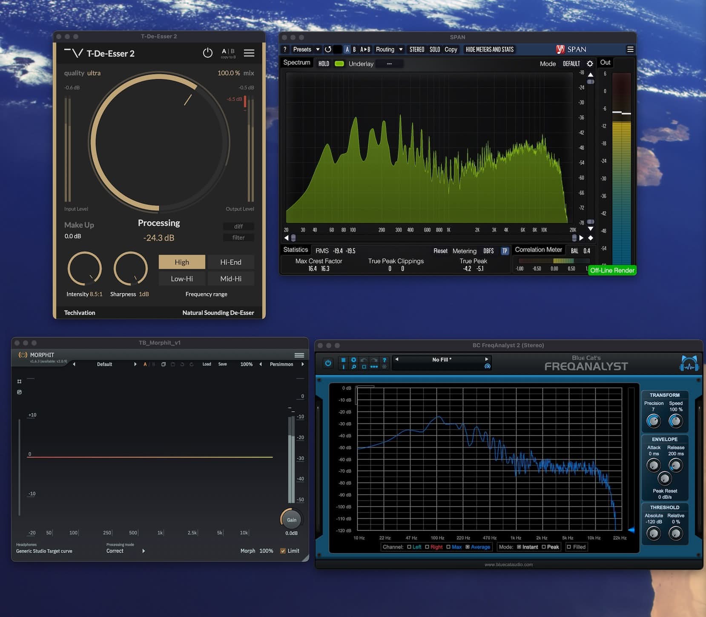This screenshot has height=617, width=706.
Task: Open the Morphit hamburger menu
Action: 299,355
